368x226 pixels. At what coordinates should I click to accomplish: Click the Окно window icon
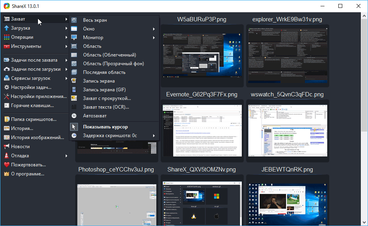(74, 29)
